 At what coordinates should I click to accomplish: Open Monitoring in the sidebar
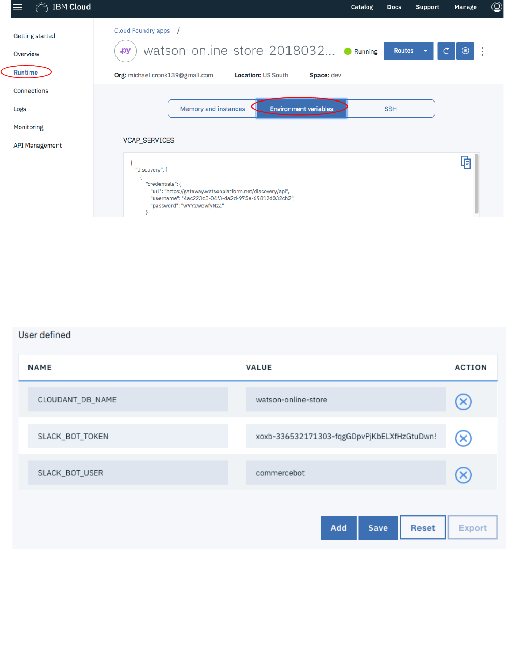click(x=28, y=127)
